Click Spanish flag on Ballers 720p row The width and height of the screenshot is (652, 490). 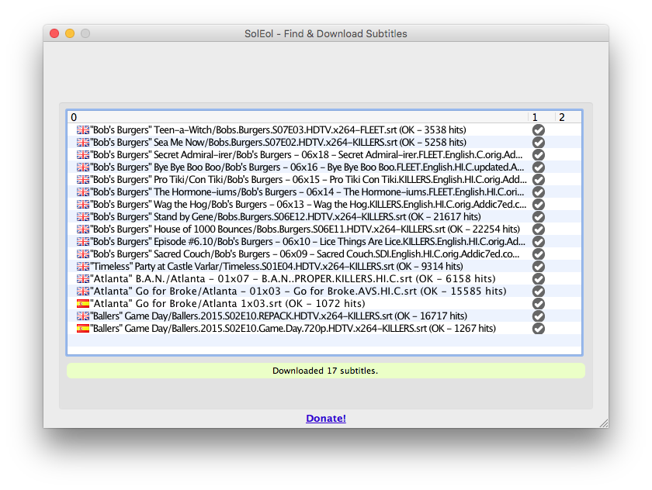83,329
